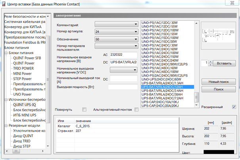Select ИПБ MINI UPS tree item

[x=25, y=115]
